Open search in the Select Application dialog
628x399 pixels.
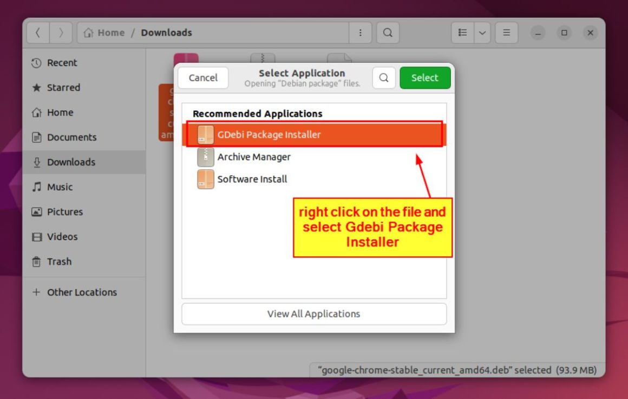[383, 77]
